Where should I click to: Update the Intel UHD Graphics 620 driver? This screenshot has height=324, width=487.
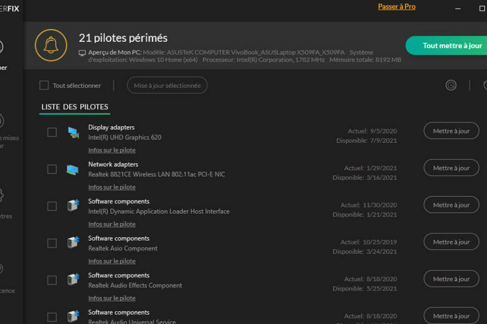(x=451, y=131)
